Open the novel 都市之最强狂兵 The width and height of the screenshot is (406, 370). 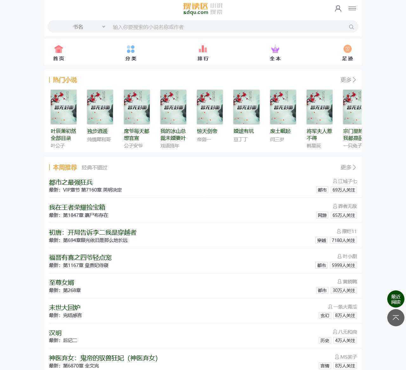point(71,182)
